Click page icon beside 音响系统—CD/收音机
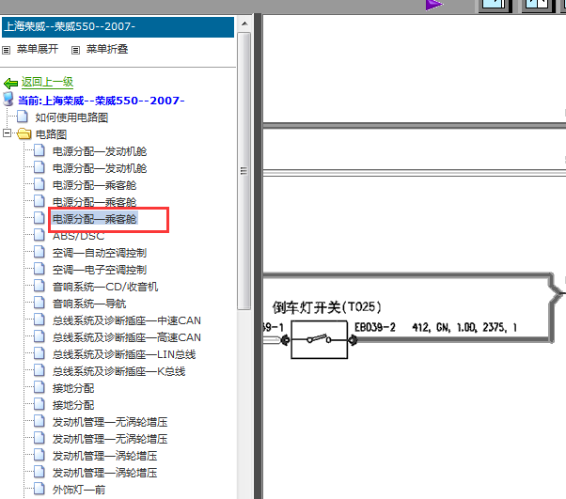566x499 pixels. point(39,286)
